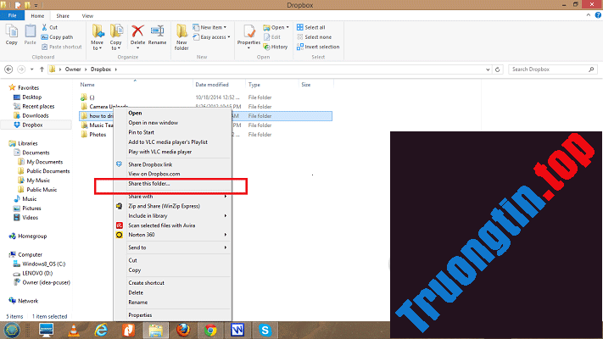Select Homegroup in navigation pane

32,236
